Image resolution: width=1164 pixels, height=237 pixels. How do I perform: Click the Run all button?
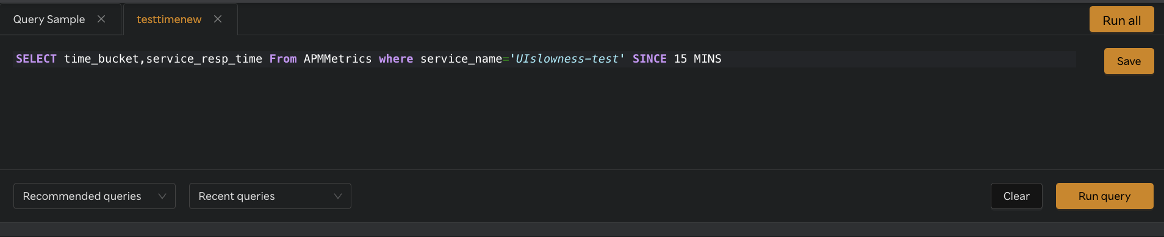pyautogui.click(x=1121, y=20)
